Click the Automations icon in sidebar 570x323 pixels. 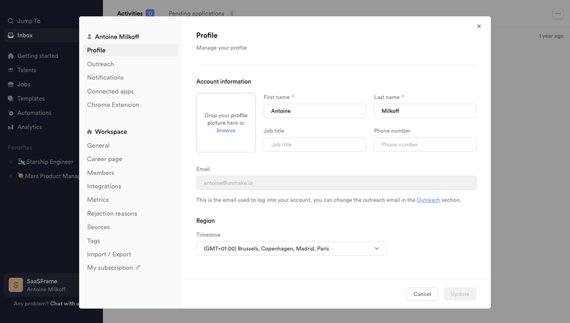(x=10, y=113)
